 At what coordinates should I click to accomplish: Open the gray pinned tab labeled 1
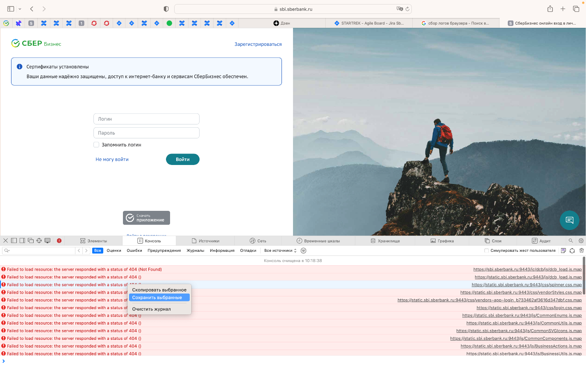[x=82, y=23]
